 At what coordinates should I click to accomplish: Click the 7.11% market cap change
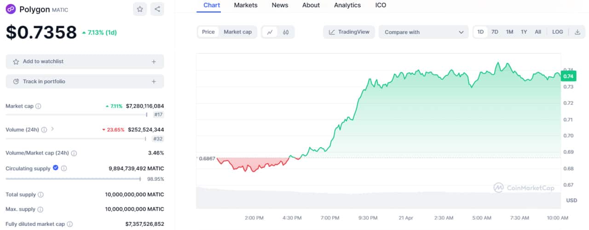click(114, 106)
